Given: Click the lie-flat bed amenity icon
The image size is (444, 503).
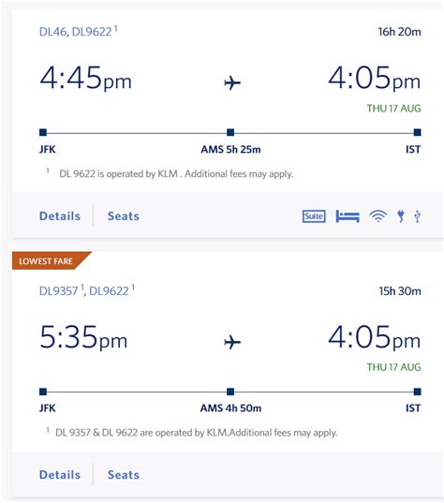Looking at the screenshot, I should coord(348,216).
